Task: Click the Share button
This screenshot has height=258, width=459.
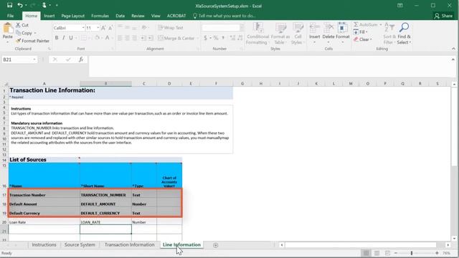Action: coord(444,16)
